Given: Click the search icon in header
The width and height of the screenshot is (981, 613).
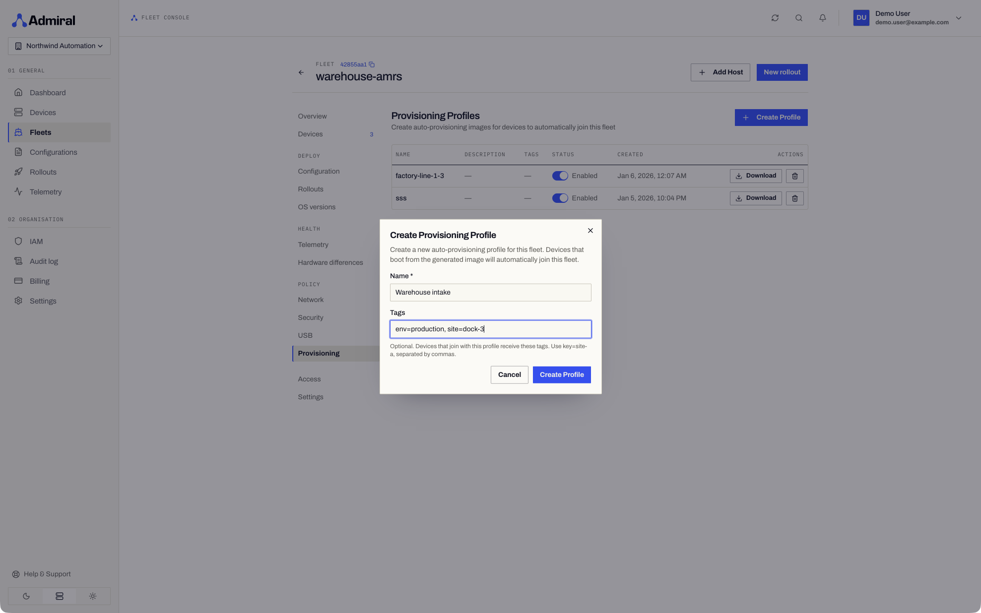Looking at the screenshot, I should tap(799, 18).
